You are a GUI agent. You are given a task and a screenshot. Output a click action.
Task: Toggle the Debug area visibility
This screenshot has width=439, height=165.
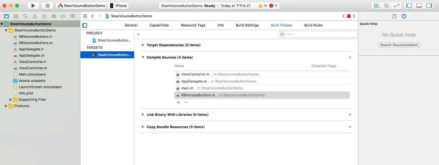pos(419,6)
